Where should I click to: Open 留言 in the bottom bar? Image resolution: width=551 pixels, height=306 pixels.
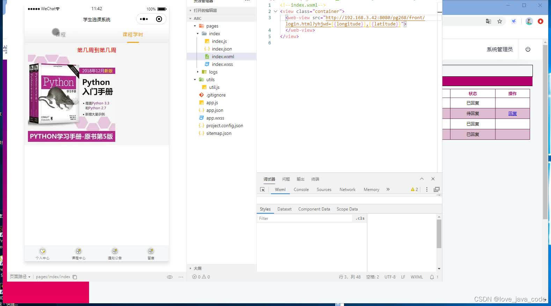151,254
